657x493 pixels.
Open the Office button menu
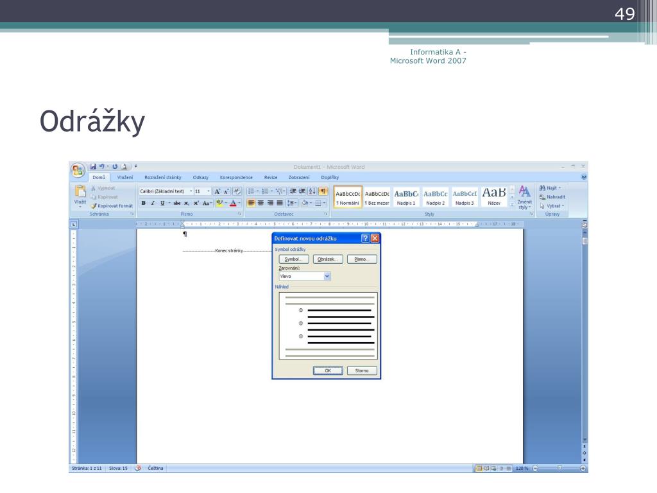click(x=78, y=170)
